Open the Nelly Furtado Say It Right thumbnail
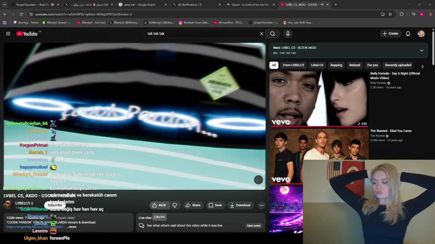This screenshot has height=244, width=435. 318,99
